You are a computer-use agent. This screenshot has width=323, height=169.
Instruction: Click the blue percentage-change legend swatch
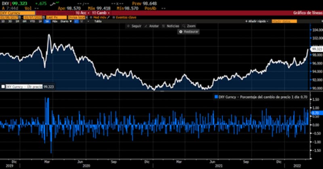(216, 97)
